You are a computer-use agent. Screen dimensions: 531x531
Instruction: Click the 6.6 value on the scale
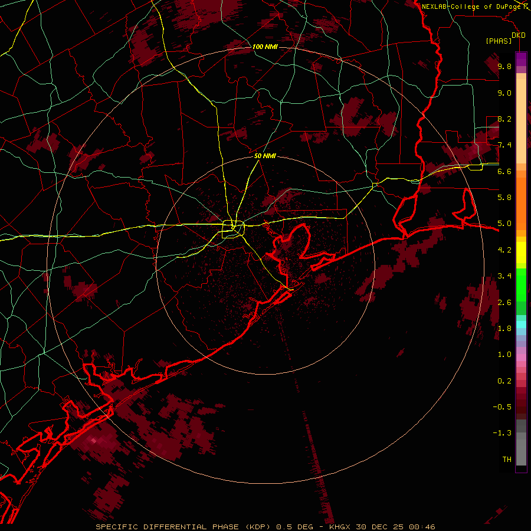click(x=504, y=171)
